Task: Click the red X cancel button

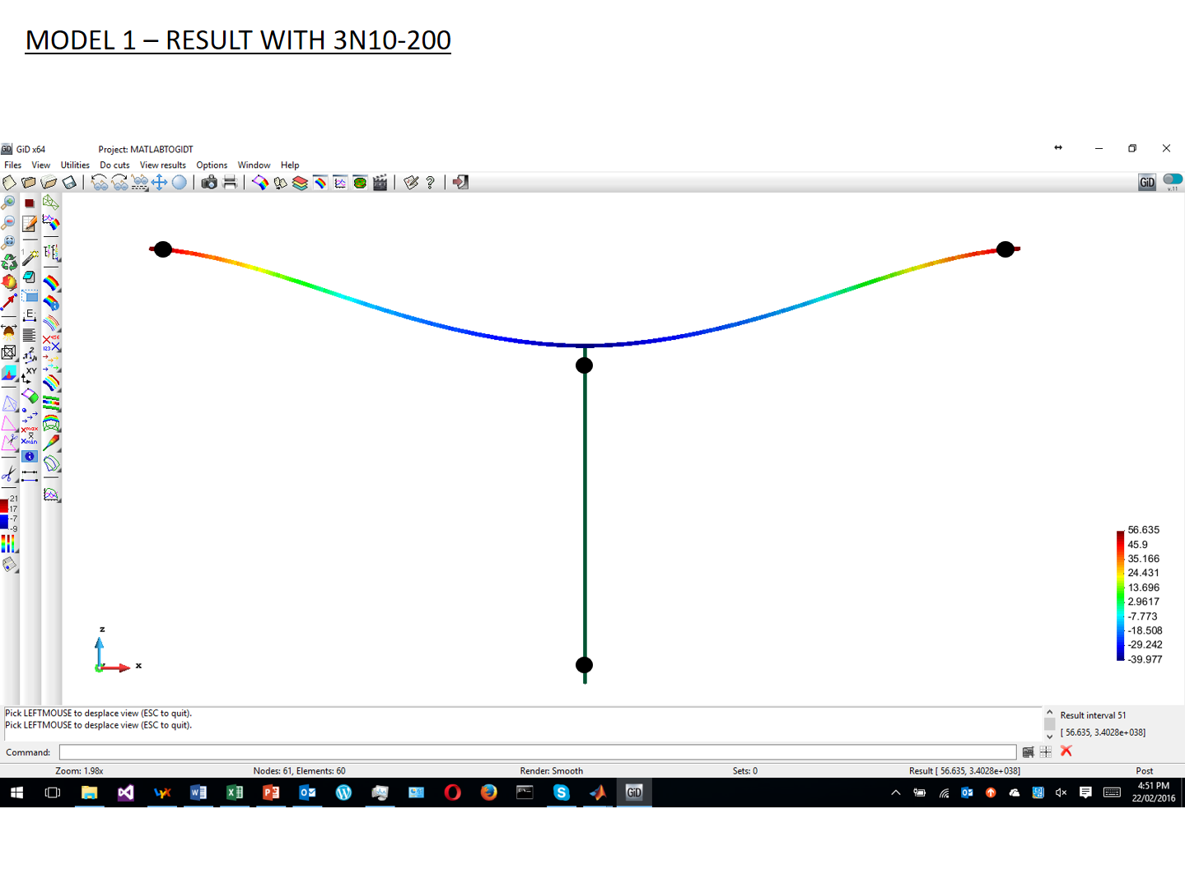Action: tap(1066, 751)
